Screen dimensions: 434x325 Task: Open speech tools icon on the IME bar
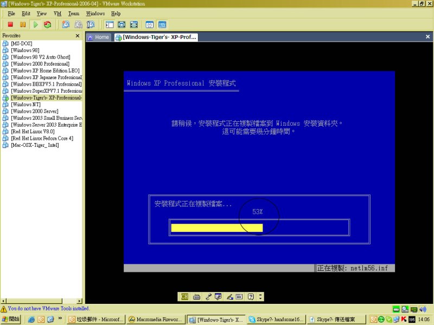218,297
